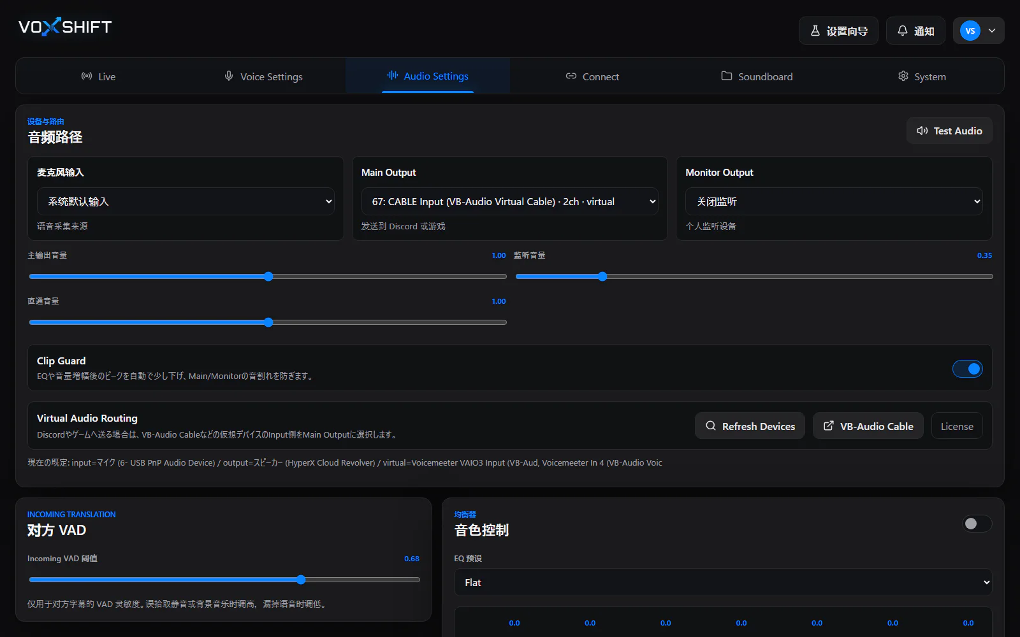This screenshot has height=637, width=1020.
Task: Click the Refresh Devices button
Action: pyautogui.click(x=750, y=426)
